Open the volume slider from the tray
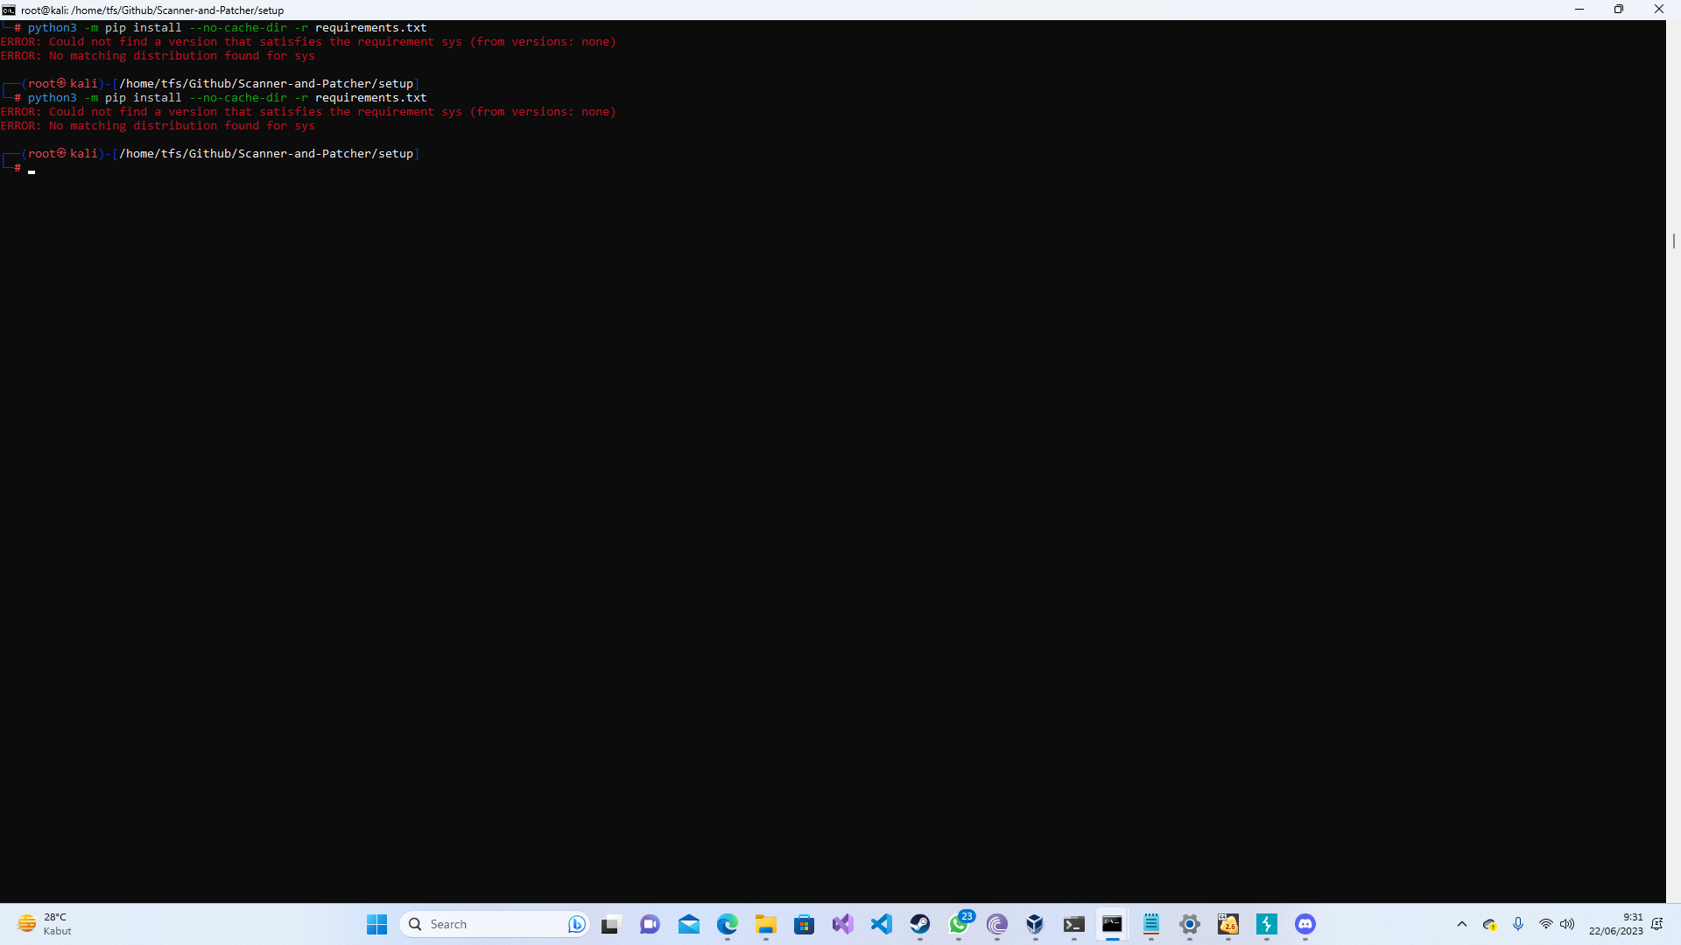1681x945 pixels. [1567, 924]
